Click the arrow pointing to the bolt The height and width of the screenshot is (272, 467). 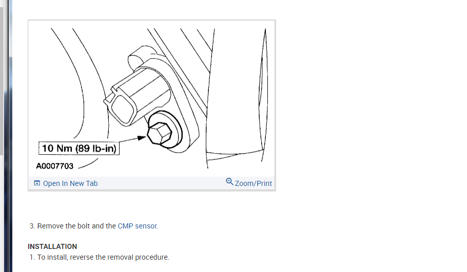click(x=132, y=139)
